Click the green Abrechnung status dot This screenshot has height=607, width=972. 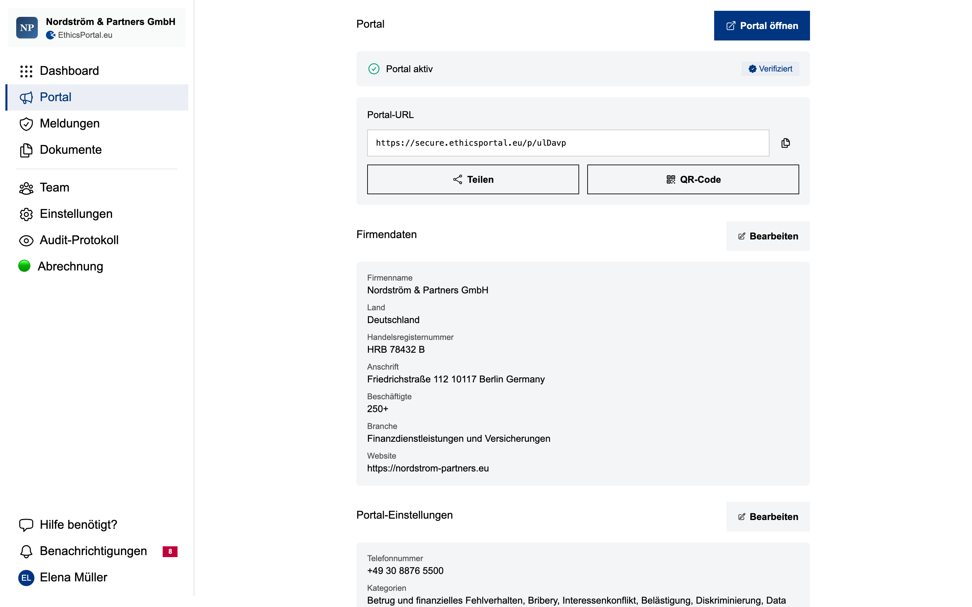[x=24, y=266]
